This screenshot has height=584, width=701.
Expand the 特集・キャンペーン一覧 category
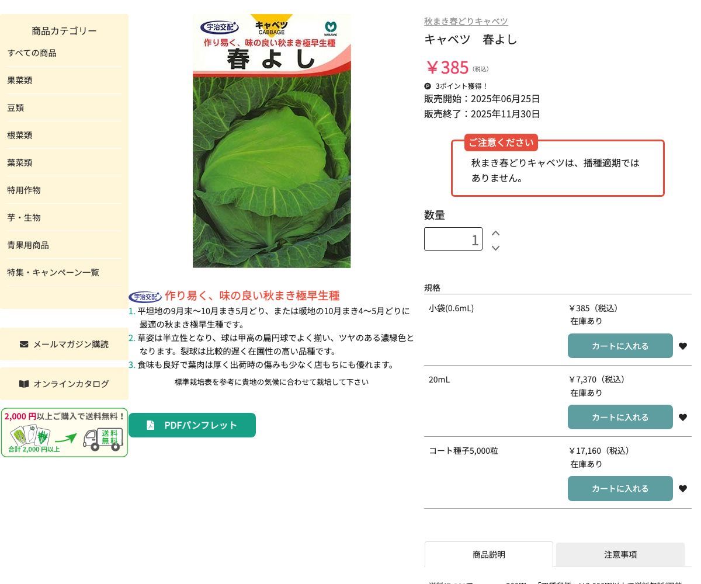point(53,272)
